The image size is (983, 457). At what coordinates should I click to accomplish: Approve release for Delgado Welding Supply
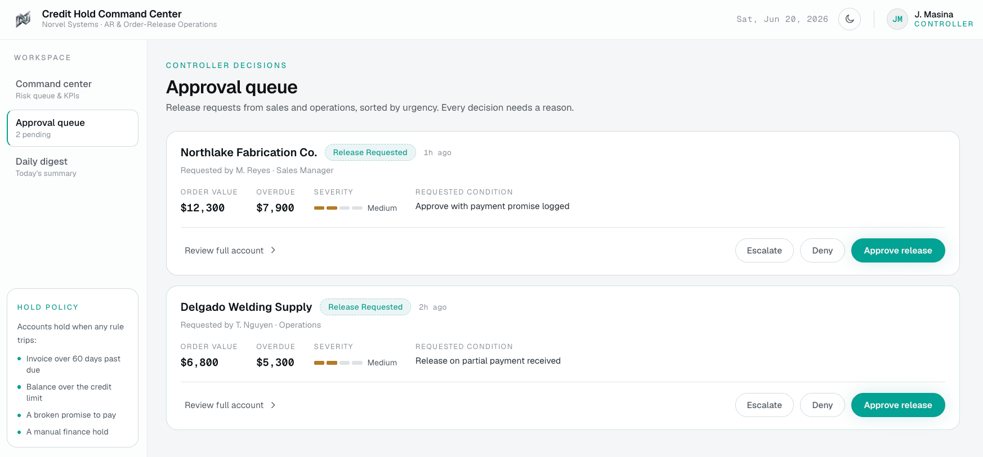coord(898,405)
